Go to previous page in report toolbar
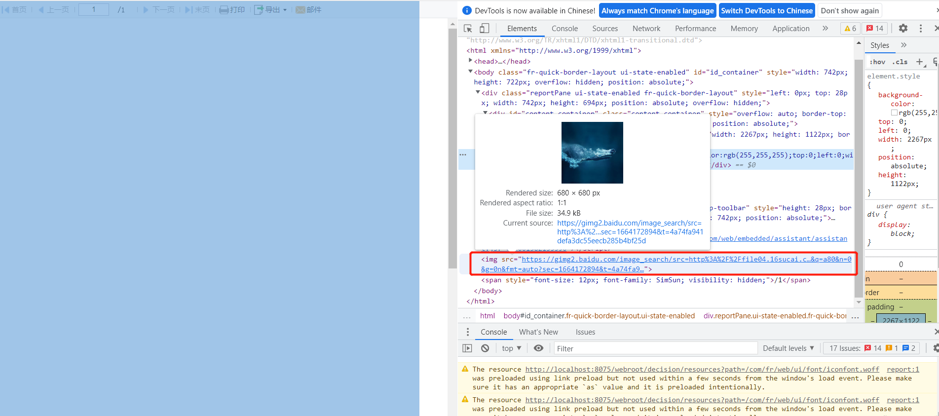This screenshot has height=416, width=939. click(53, 9)
